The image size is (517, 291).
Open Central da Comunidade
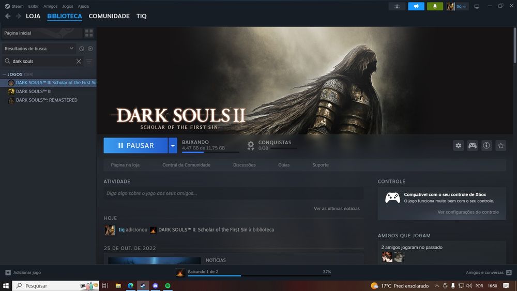click(x=186, y=165)
